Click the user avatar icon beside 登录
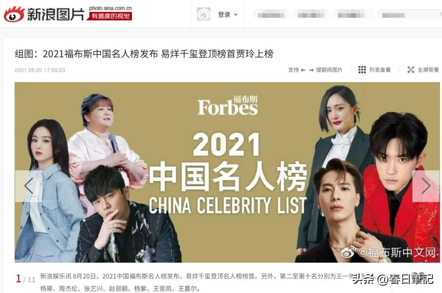This screenshot has height=293, width=442. point(203,14)
